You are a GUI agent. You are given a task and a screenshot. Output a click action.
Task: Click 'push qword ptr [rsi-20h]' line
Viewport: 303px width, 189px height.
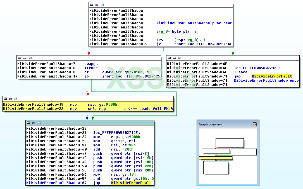pyautogui.click(x=123, y=166)
